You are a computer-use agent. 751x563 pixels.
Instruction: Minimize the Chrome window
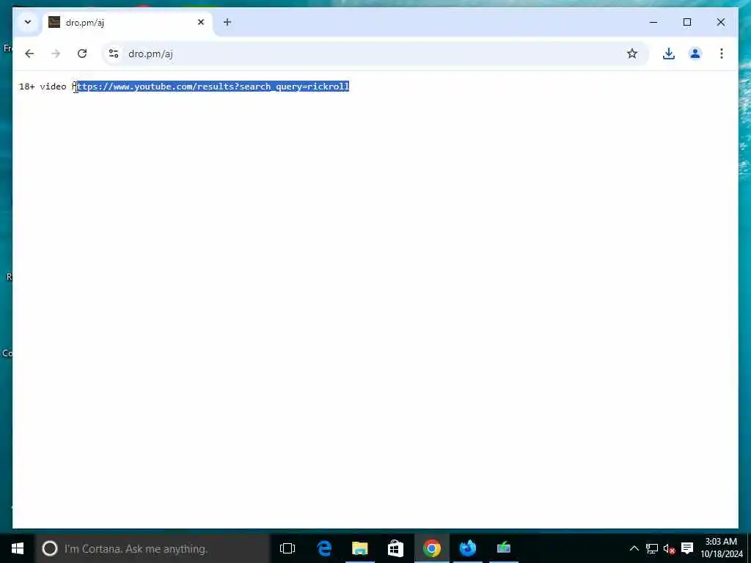click(x=653, y=22)
